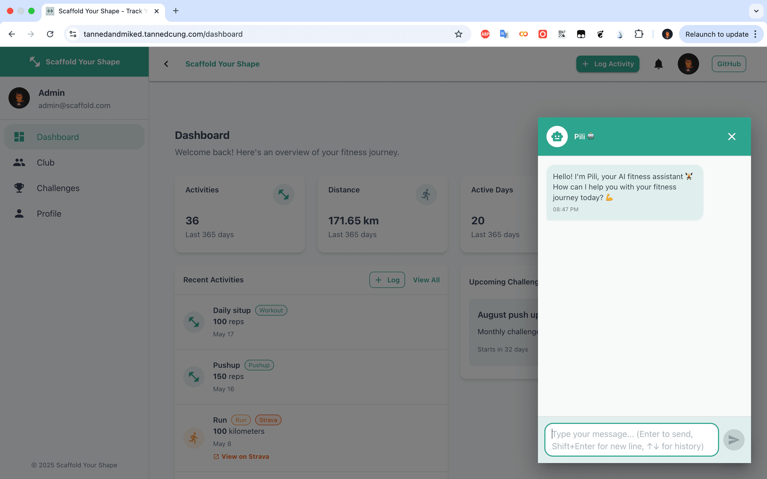Click the Pushup tag chip
This screenshot has height=479, width=767.
pos(259,365)
